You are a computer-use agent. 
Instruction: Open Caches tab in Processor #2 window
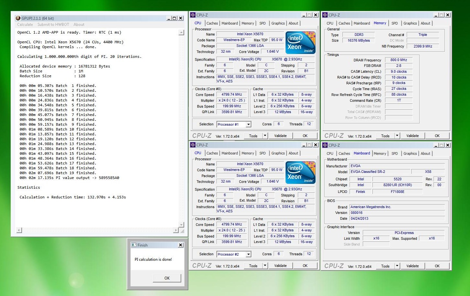point(212,153)
